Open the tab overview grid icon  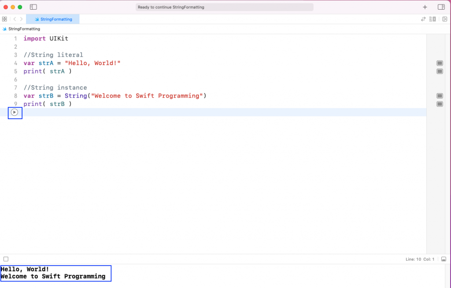[4, 19]
